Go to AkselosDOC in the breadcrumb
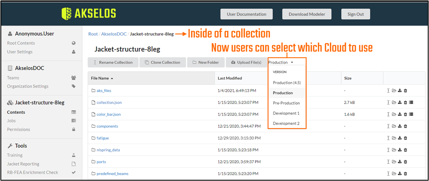The width and height of the screenshot is (429, 181). click(x=114, y=34)
